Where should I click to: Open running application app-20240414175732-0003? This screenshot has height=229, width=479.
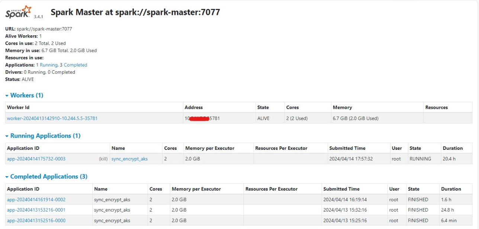[36, 159]
